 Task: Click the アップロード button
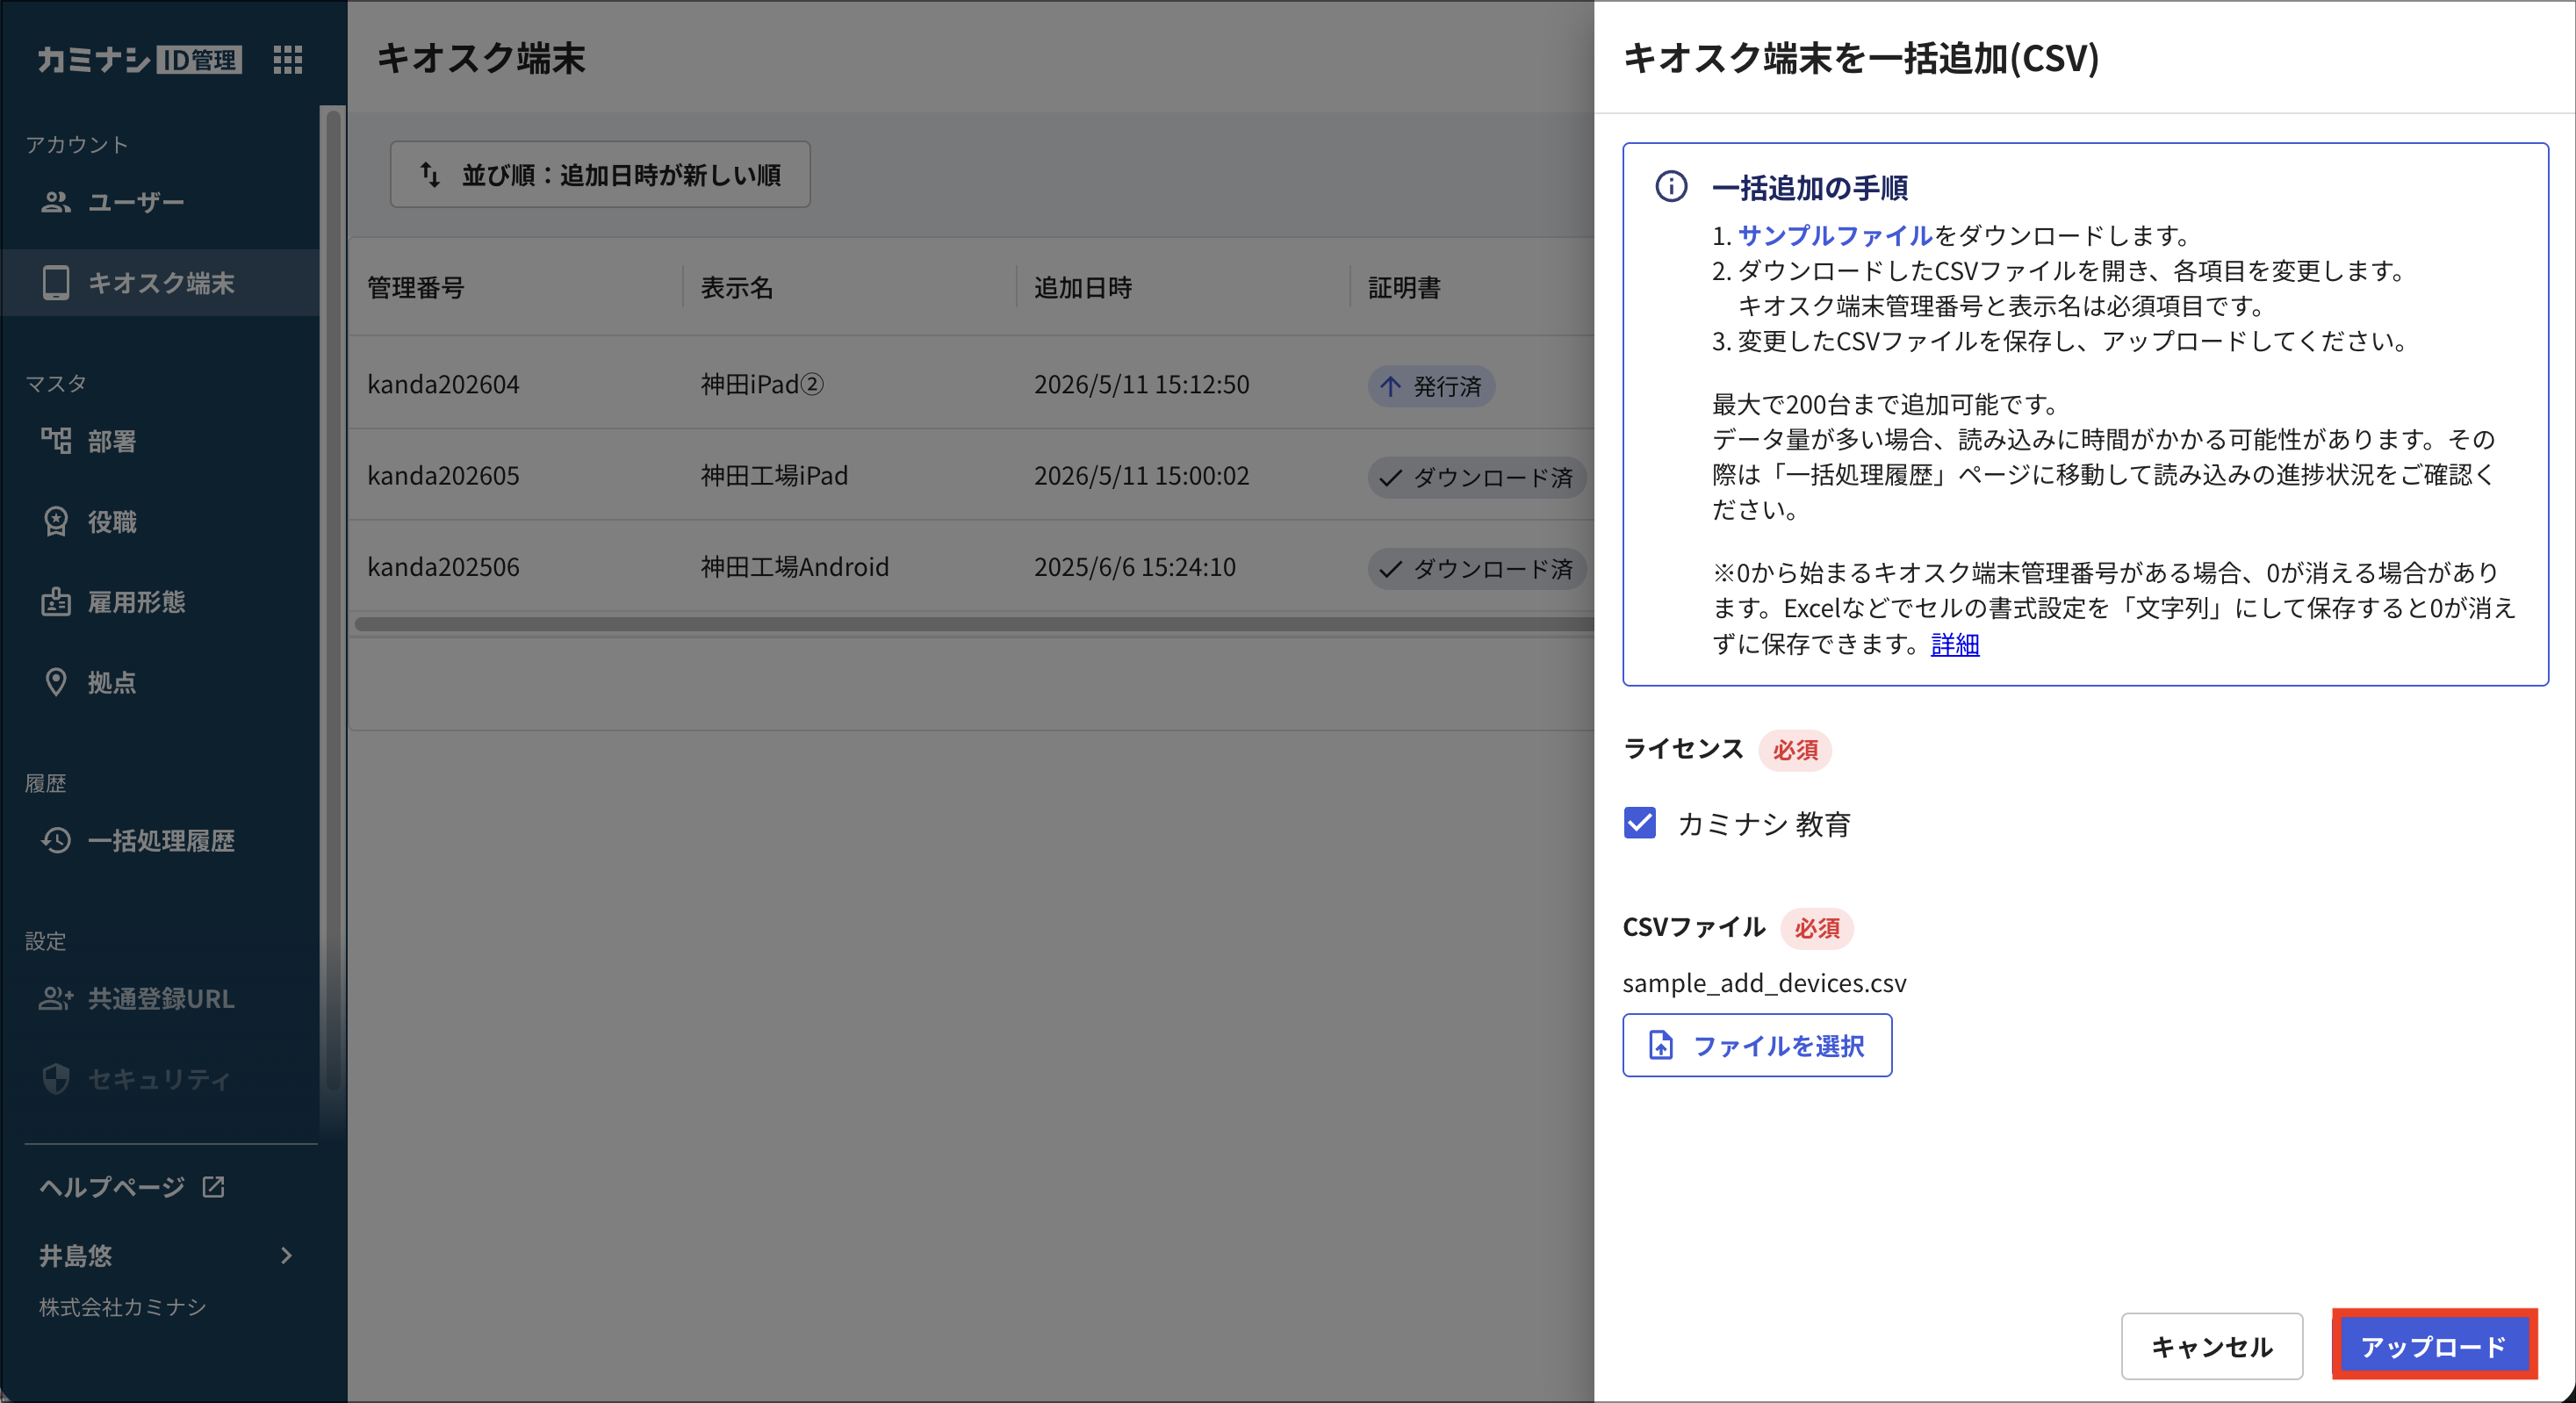coord(2434,1346)
